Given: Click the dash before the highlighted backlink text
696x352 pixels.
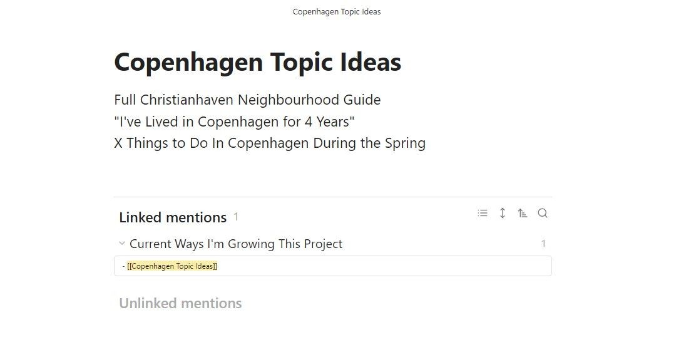Looking at the screenshot, I should (123, 266).
